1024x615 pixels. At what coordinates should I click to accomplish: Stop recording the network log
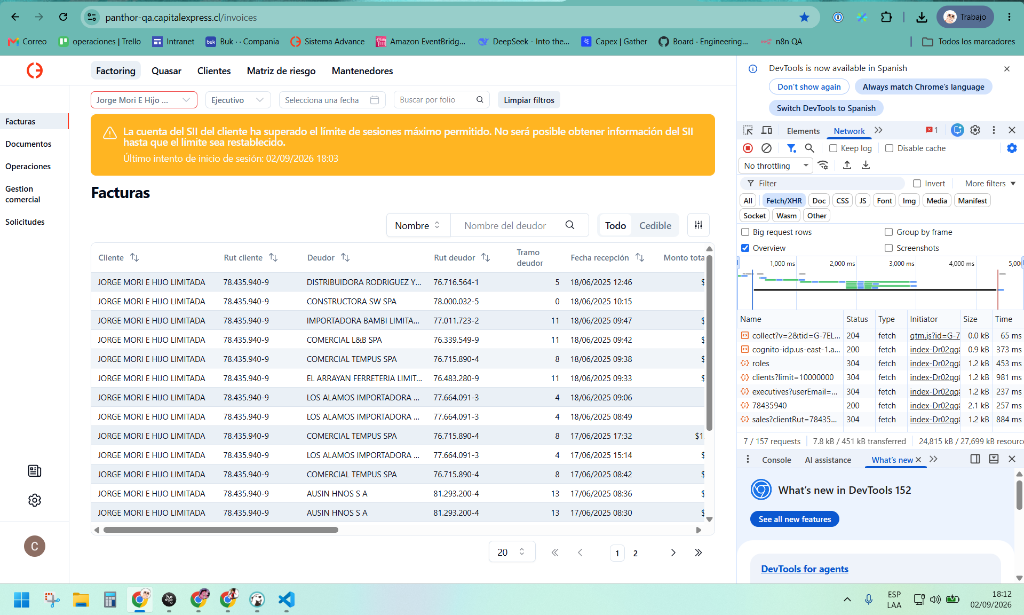[x=748, y=148]
